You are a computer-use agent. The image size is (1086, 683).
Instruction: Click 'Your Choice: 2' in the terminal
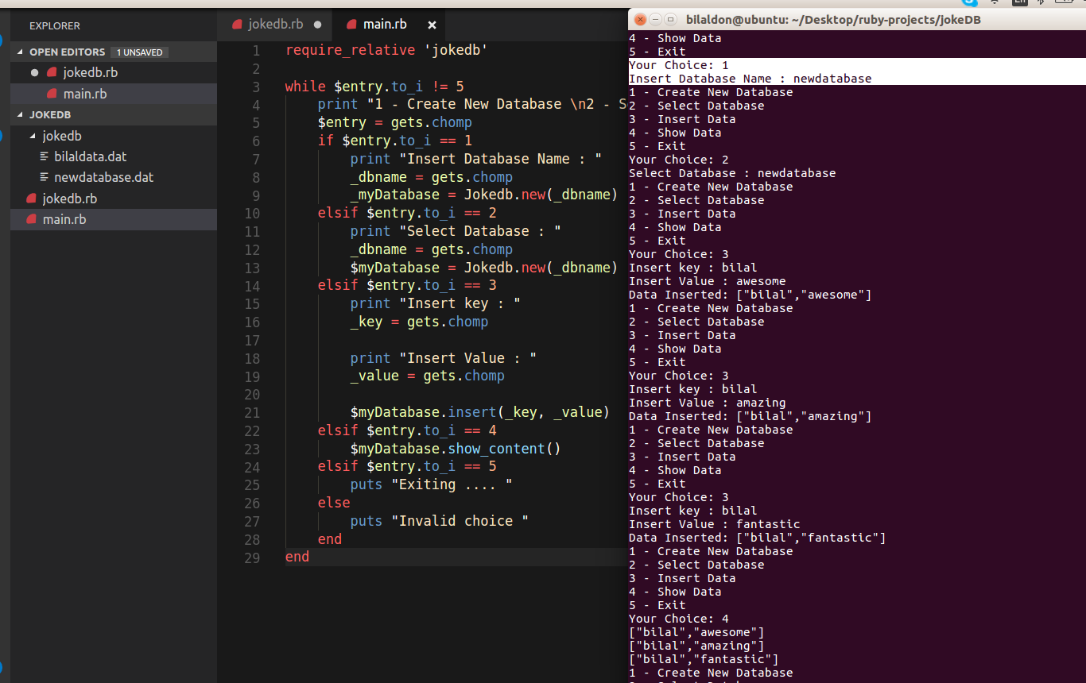pos(679,160)
